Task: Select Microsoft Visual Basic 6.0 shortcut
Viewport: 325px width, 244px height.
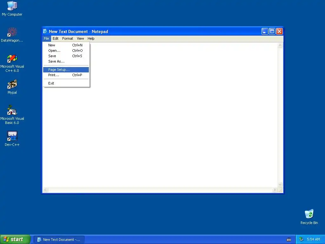Action: (x=12, y=114)
